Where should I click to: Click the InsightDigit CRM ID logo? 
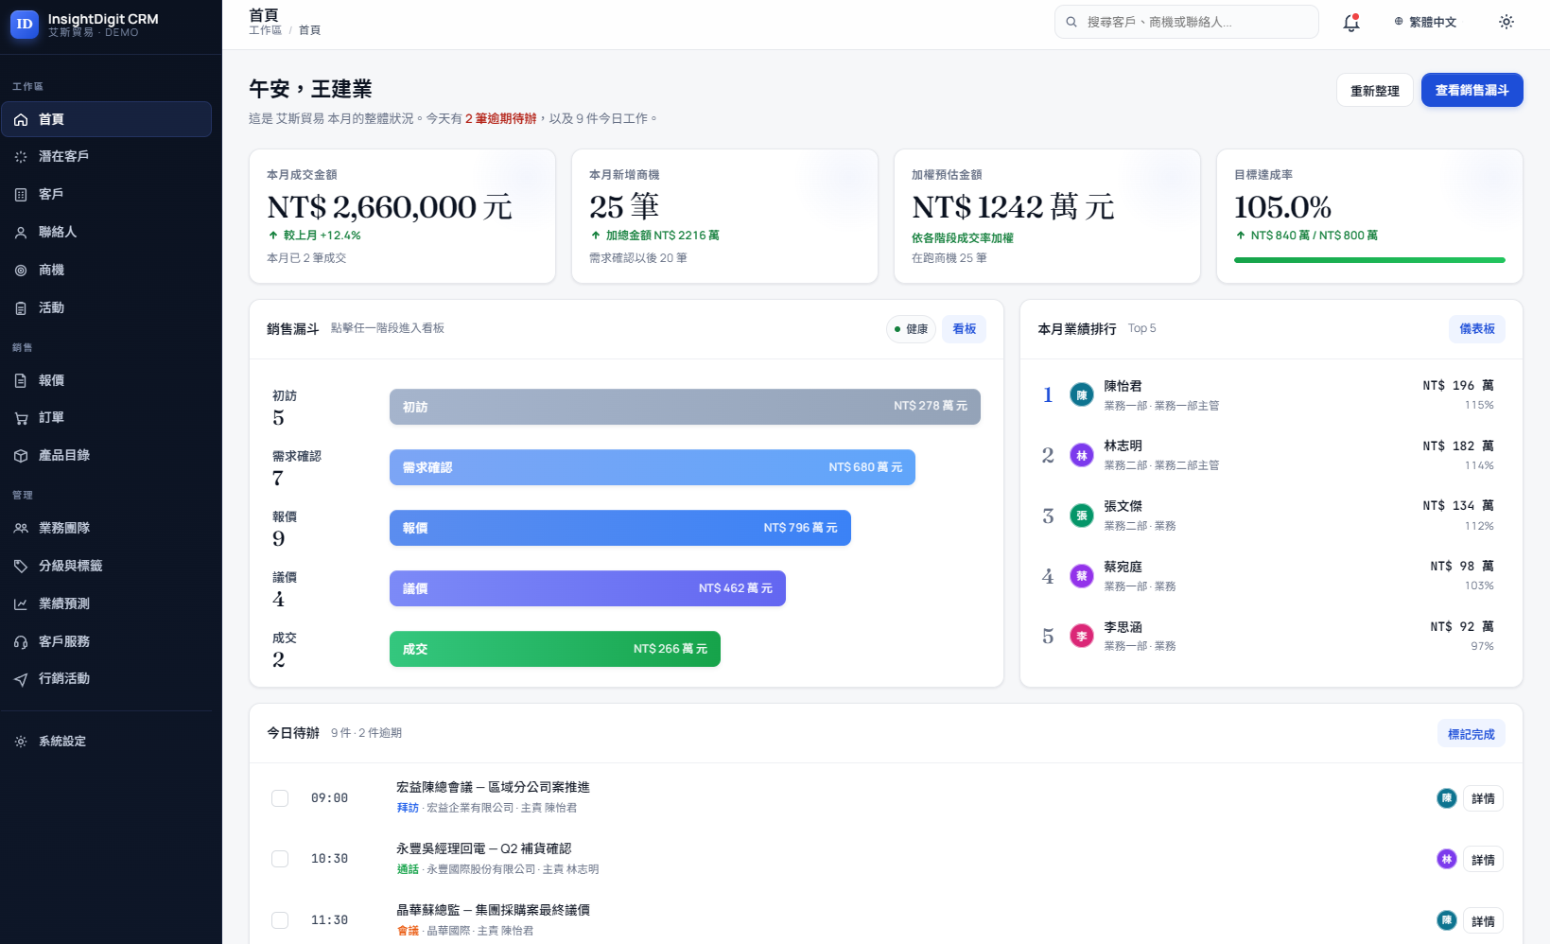tap(25, 24)
